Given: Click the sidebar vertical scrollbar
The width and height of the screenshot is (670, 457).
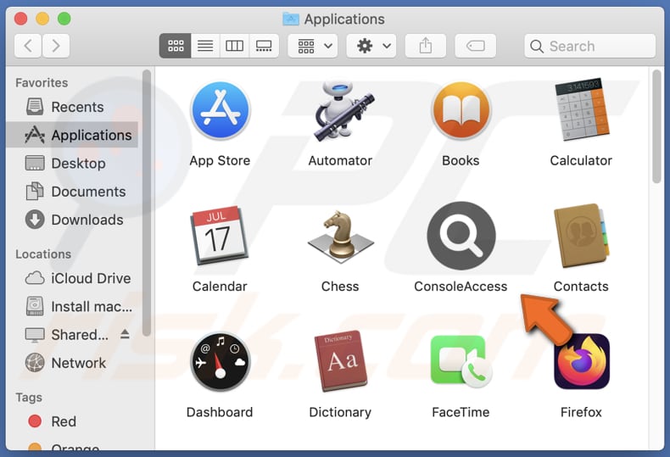Looking at the screenshot, I should coord(147,203).
